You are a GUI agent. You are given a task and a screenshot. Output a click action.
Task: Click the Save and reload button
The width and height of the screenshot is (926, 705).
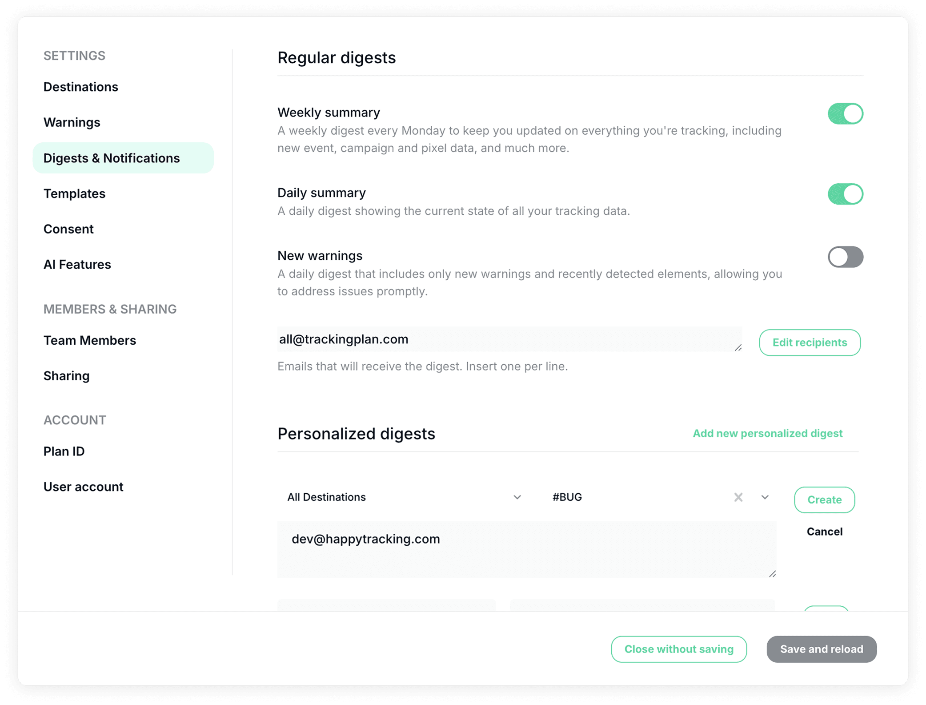click(x=821, y=649)
